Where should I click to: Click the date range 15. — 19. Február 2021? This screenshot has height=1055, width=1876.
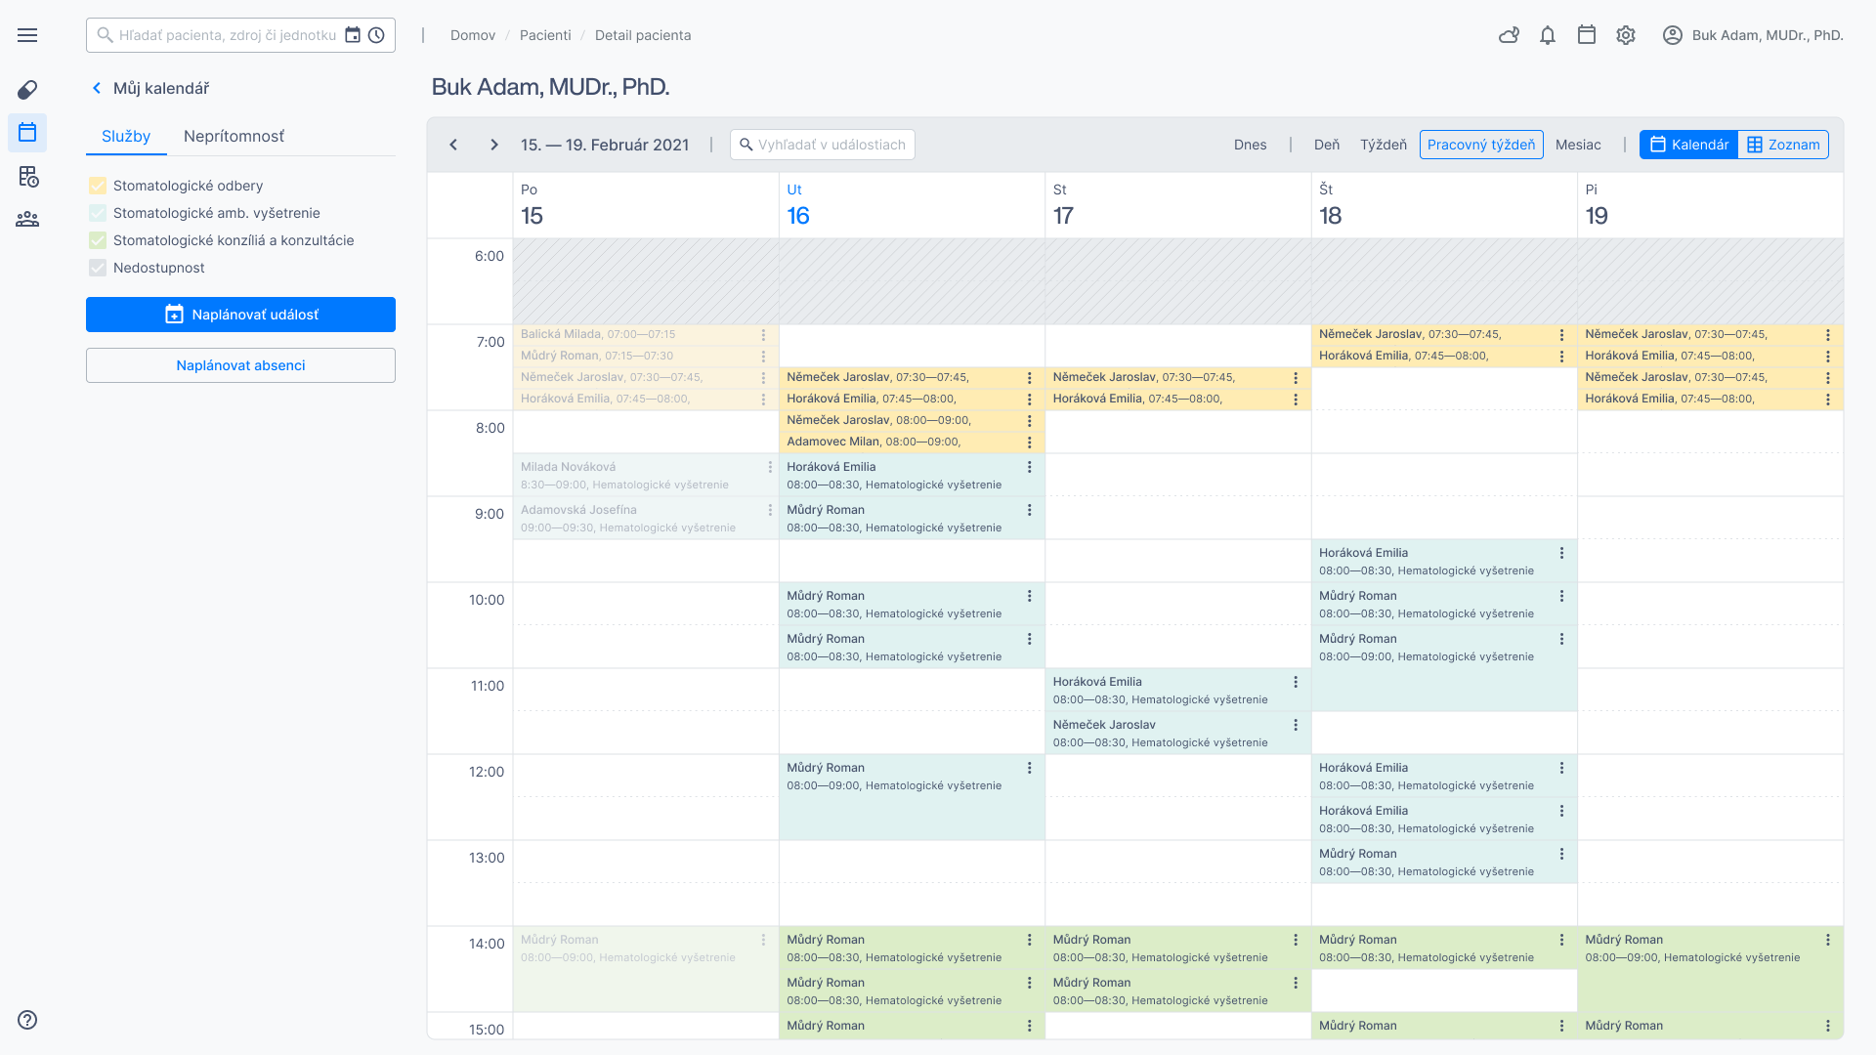(x=605, y=145)
